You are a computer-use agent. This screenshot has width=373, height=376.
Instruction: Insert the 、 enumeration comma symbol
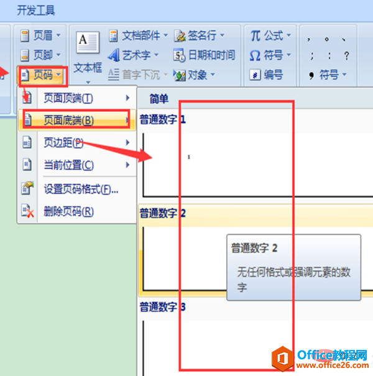click(344, 39)
